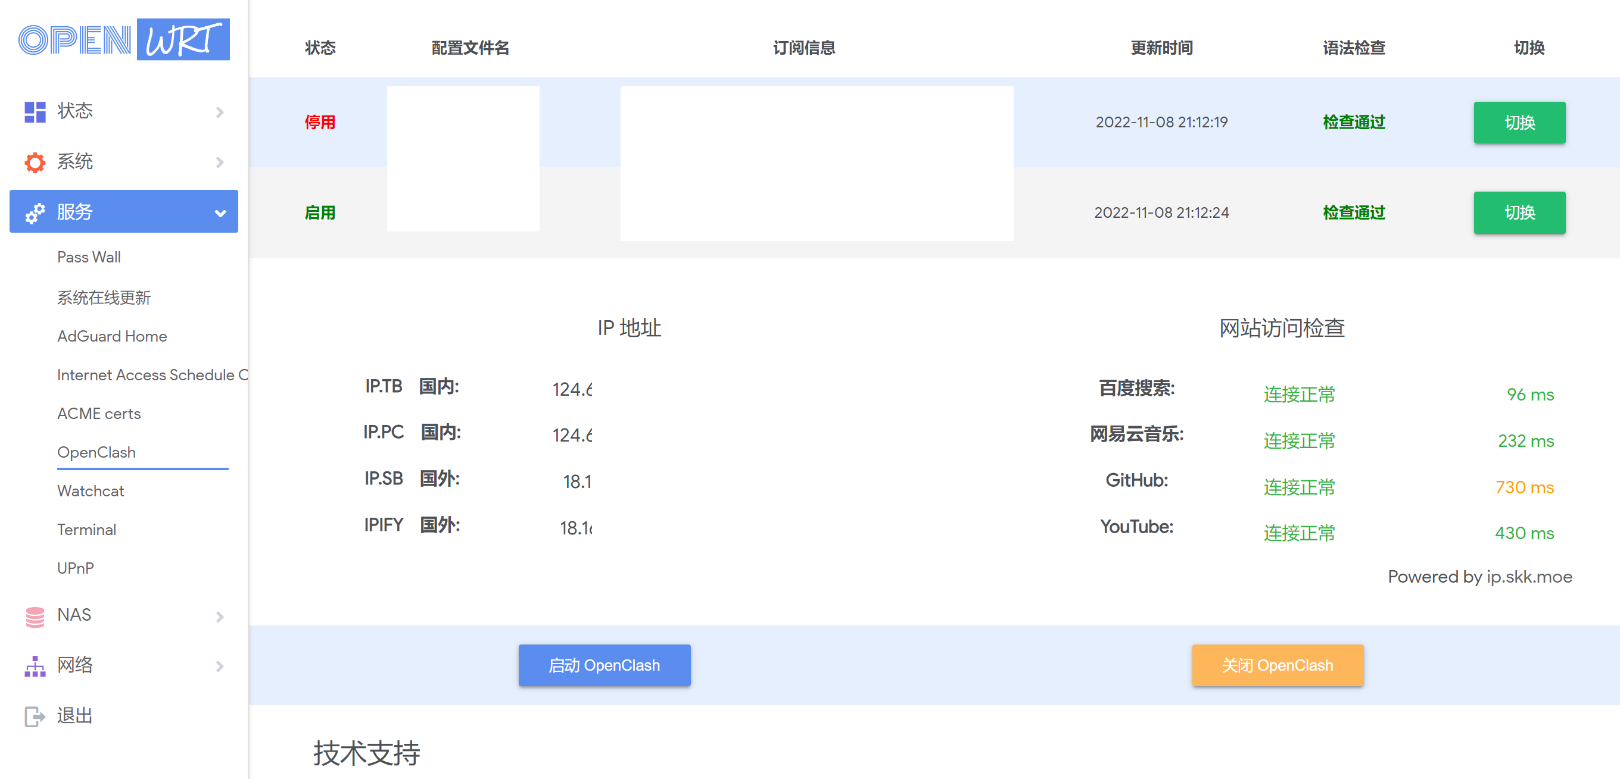Click the 语法检查 column header

pyautogui.click(x=1354, y=48)
